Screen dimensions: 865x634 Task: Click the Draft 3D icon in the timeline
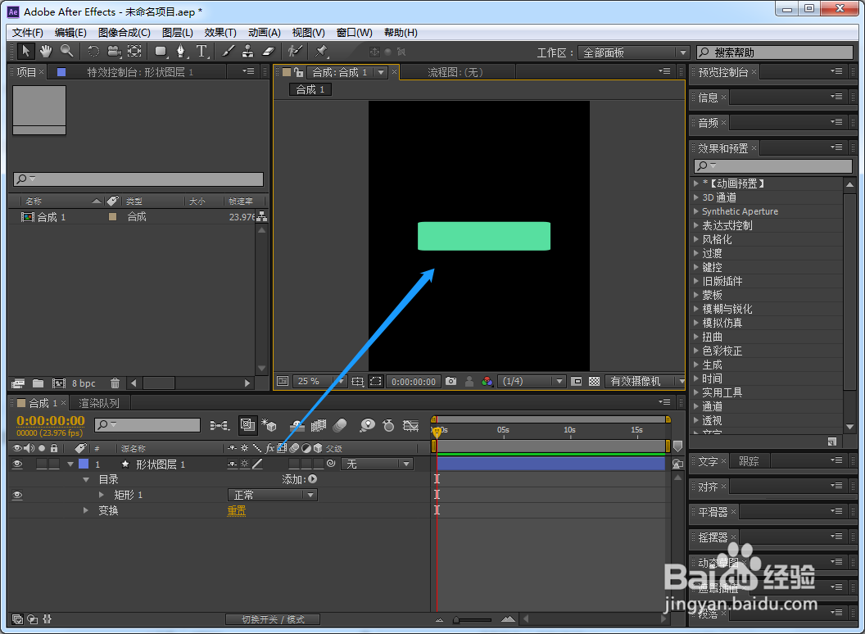point(269,425)
